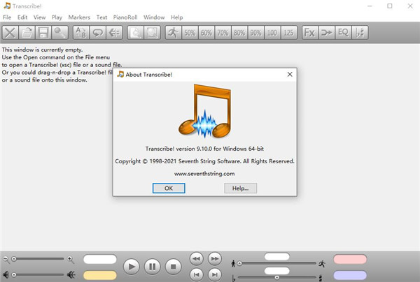Click the standing figure slow speed icon
This screenshot has height=282, width=420.
coord(233,264)
